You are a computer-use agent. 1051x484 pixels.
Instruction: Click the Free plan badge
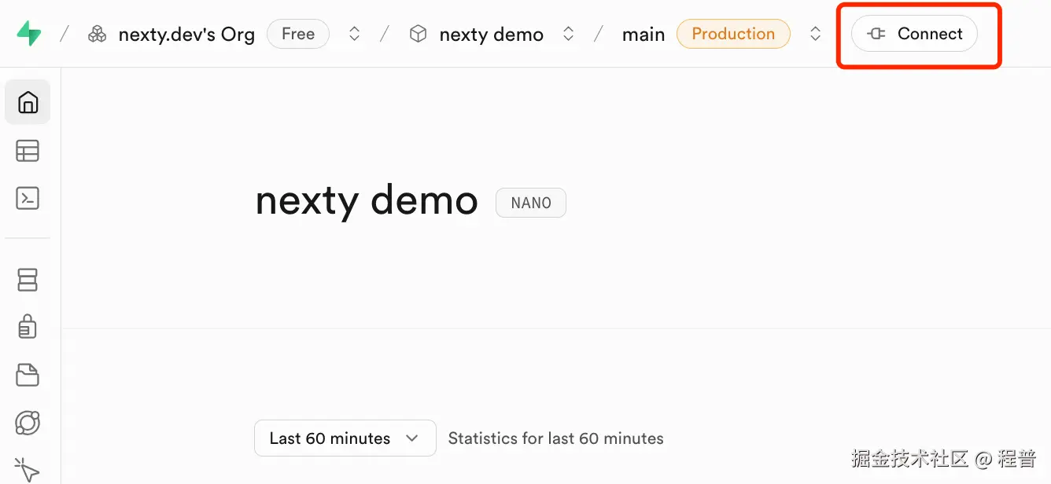point(298,35)
